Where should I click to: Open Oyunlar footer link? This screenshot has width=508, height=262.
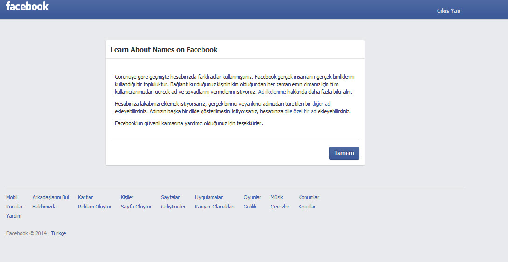pos(252,197)
